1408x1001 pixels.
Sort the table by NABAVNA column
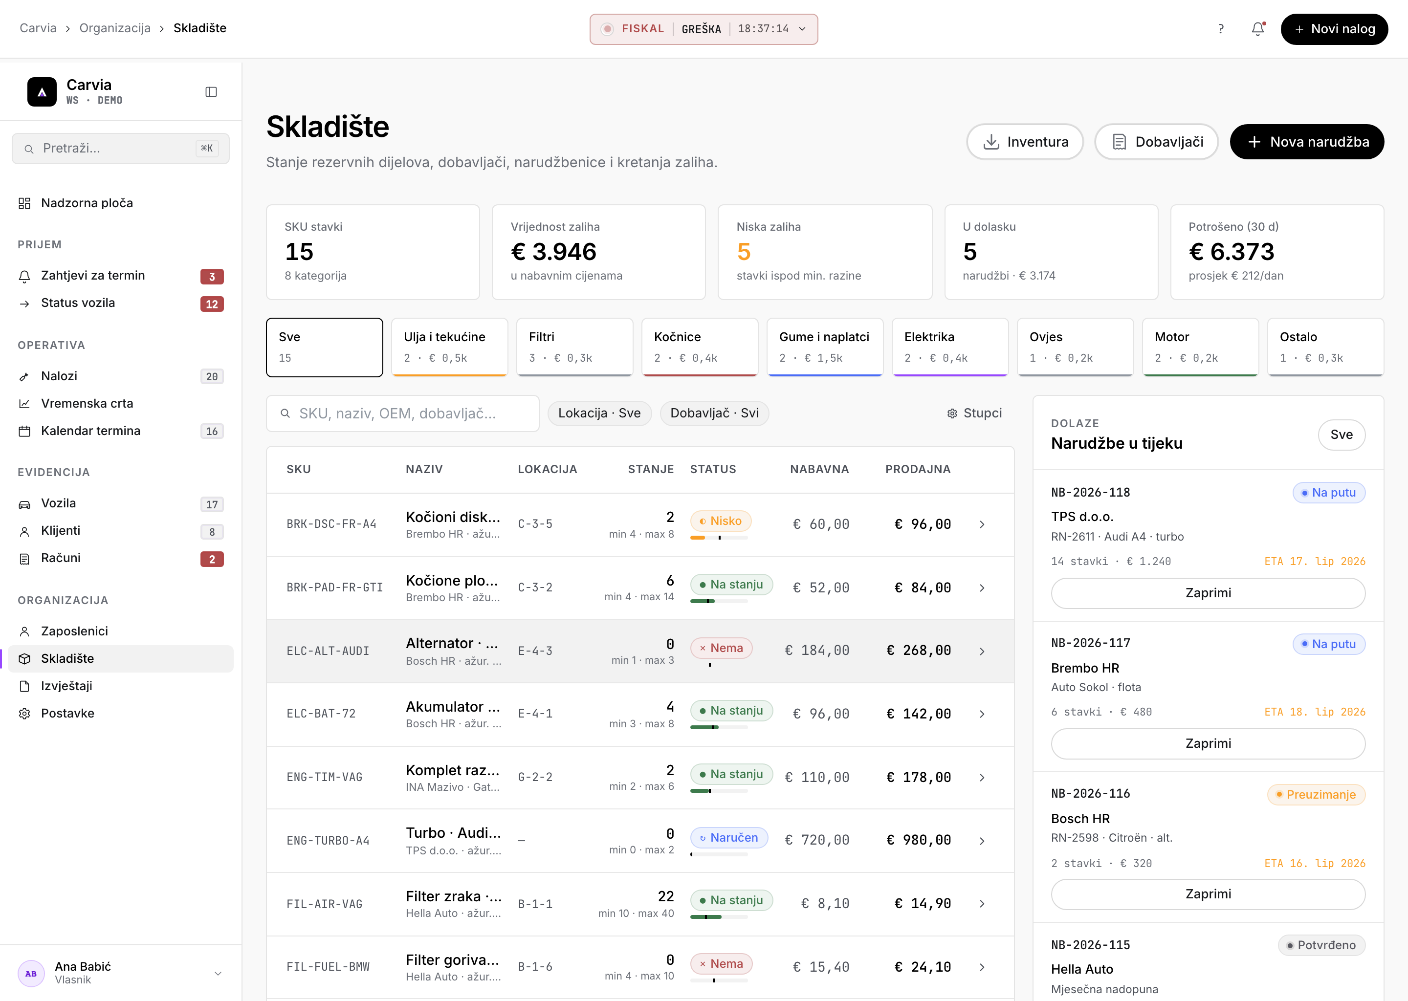[819, 470]
